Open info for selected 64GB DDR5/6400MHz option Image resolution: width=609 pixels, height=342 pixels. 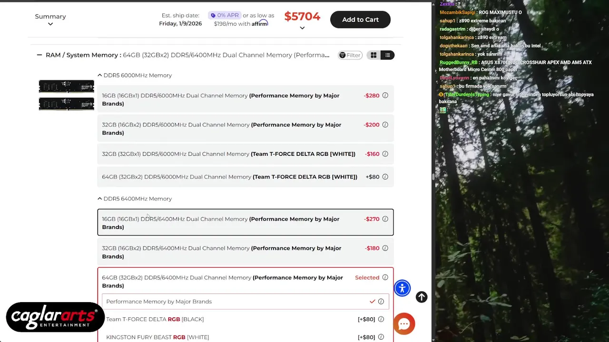385,277
